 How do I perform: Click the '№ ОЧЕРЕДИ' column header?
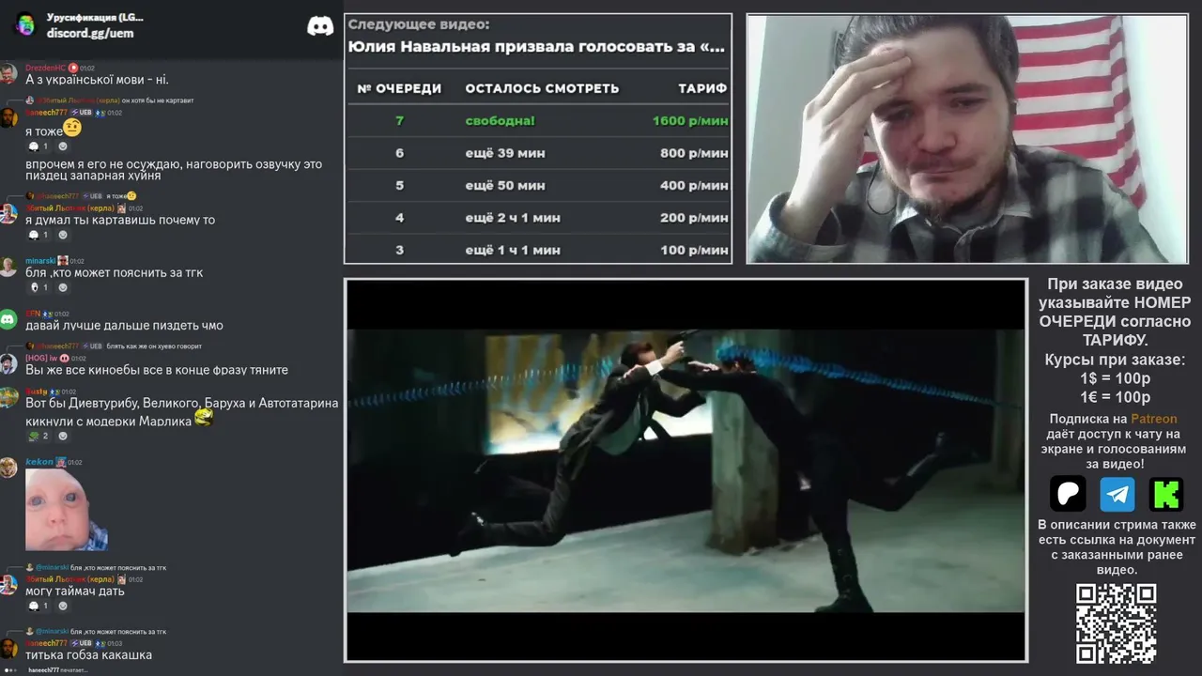(399, 88)
